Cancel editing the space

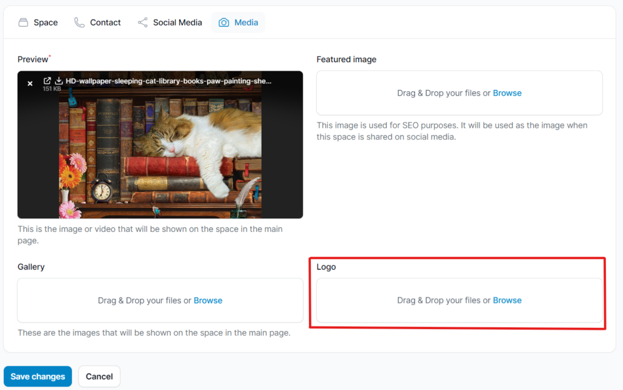[x=99, y=377]
